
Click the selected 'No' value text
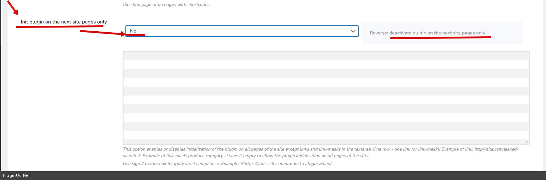[x=133, y=31]
